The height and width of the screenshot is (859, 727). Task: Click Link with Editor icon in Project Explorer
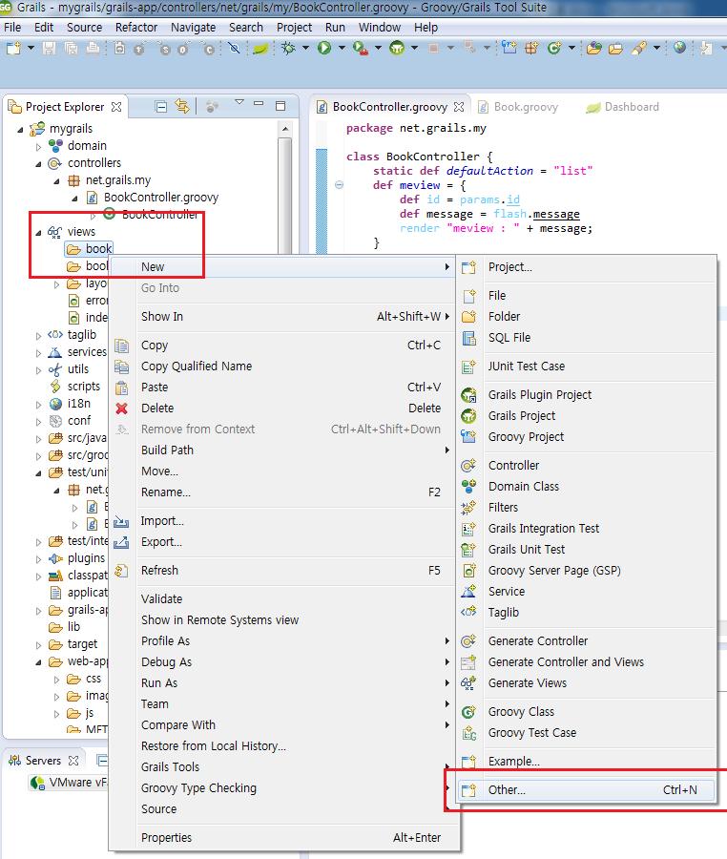182,106
